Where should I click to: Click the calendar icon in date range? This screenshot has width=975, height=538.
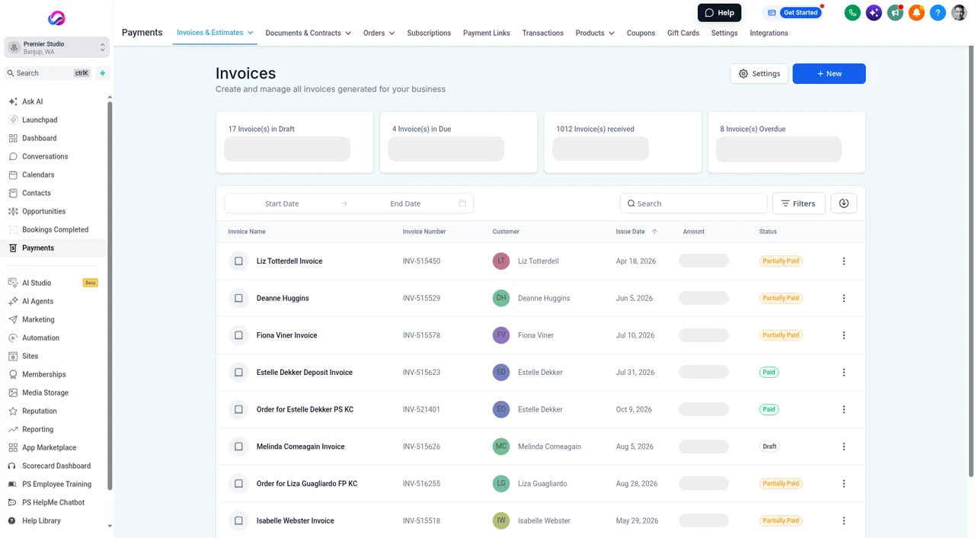[x=462, y=203]
